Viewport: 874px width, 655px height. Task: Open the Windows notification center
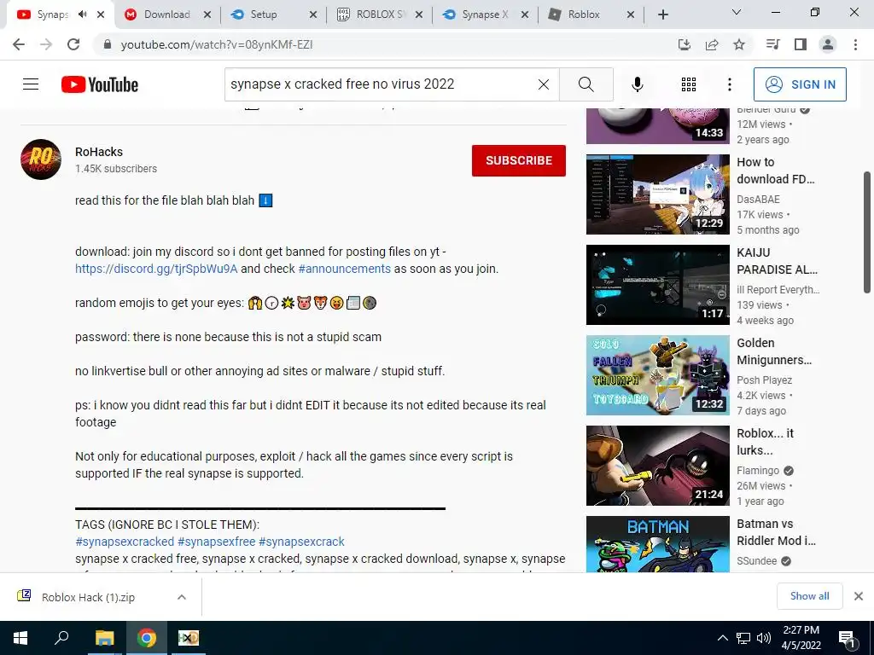tap(848, 638)
